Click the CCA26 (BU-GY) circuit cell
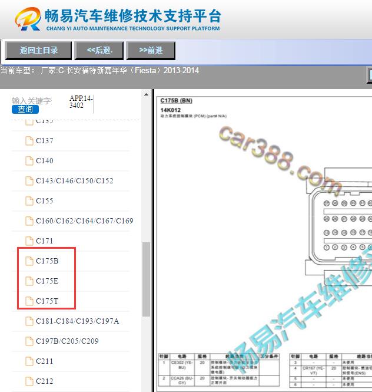The height and width of the screenshot is (392, 372). click(x=182, y=380)
